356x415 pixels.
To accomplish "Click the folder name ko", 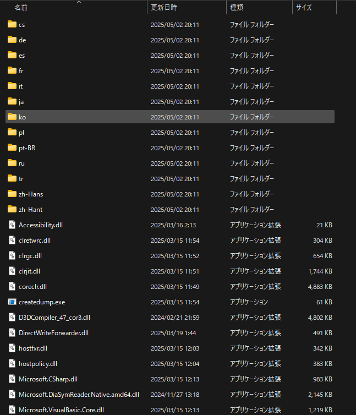I will tap(22, 117).
